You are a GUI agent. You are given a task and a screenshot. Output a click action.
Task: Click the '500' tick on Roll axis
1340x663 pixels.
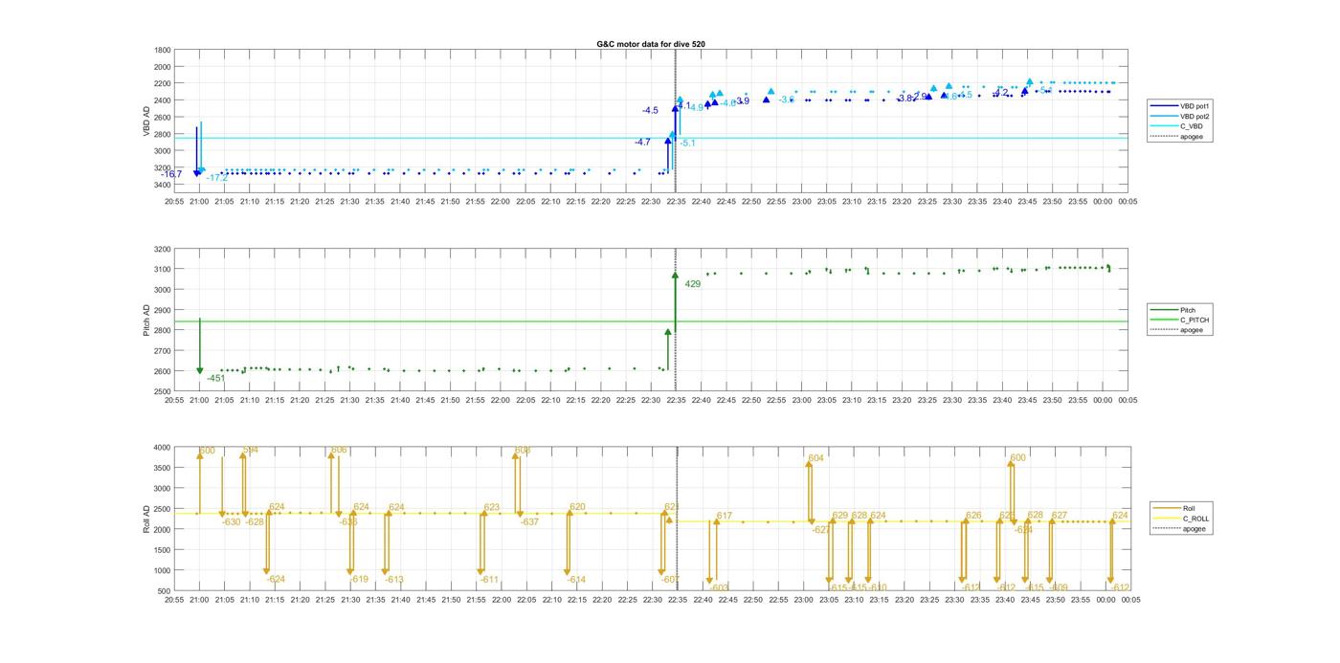(165, 591)
